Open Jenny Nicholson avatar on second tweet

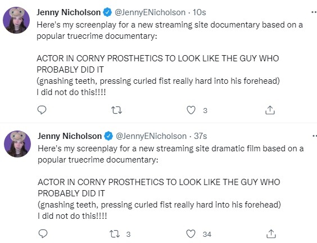[17, 144]
